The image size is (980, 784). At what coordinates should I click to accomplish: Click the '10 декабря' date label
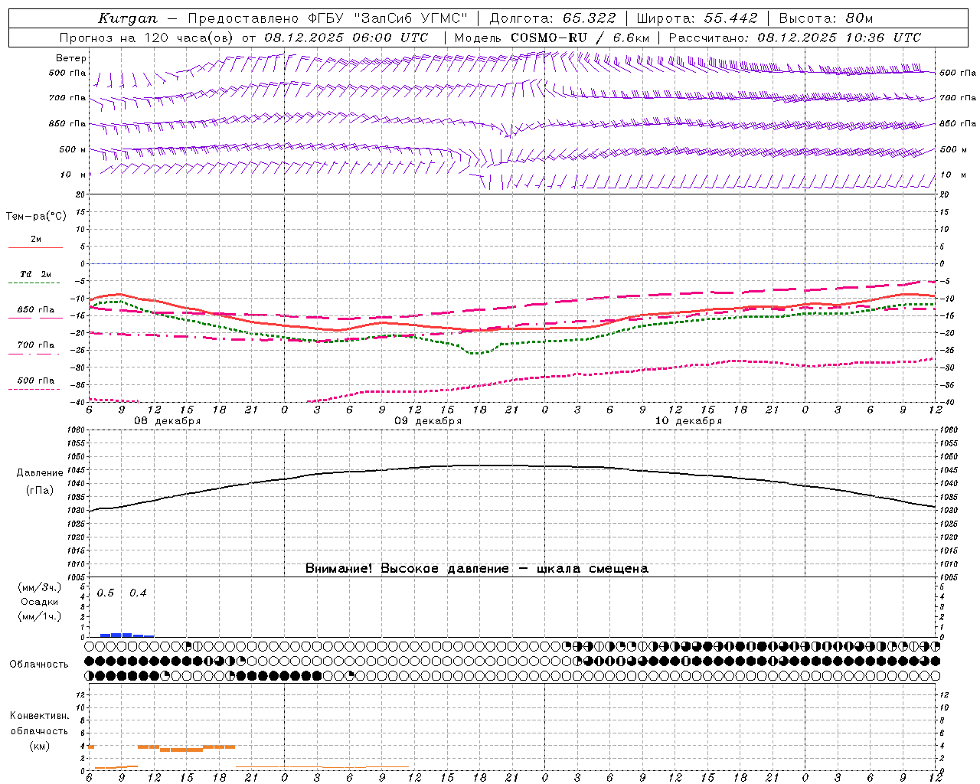point(688,421)
